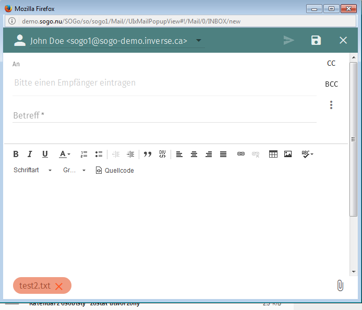This screenshot has width=362, height=310.
Task: Open the text color dropdown
Action: click(x=65, y=154)
